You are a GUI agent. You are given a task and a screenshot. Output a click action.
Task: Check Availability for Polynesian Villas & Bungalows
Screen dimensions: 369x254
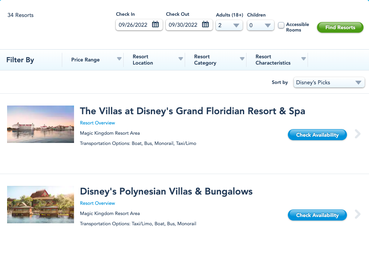coord(317,215)
